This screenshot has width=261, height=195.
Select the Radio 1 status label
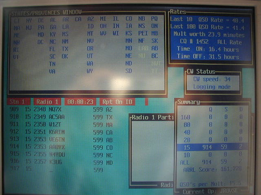click(x=48, y=102)
